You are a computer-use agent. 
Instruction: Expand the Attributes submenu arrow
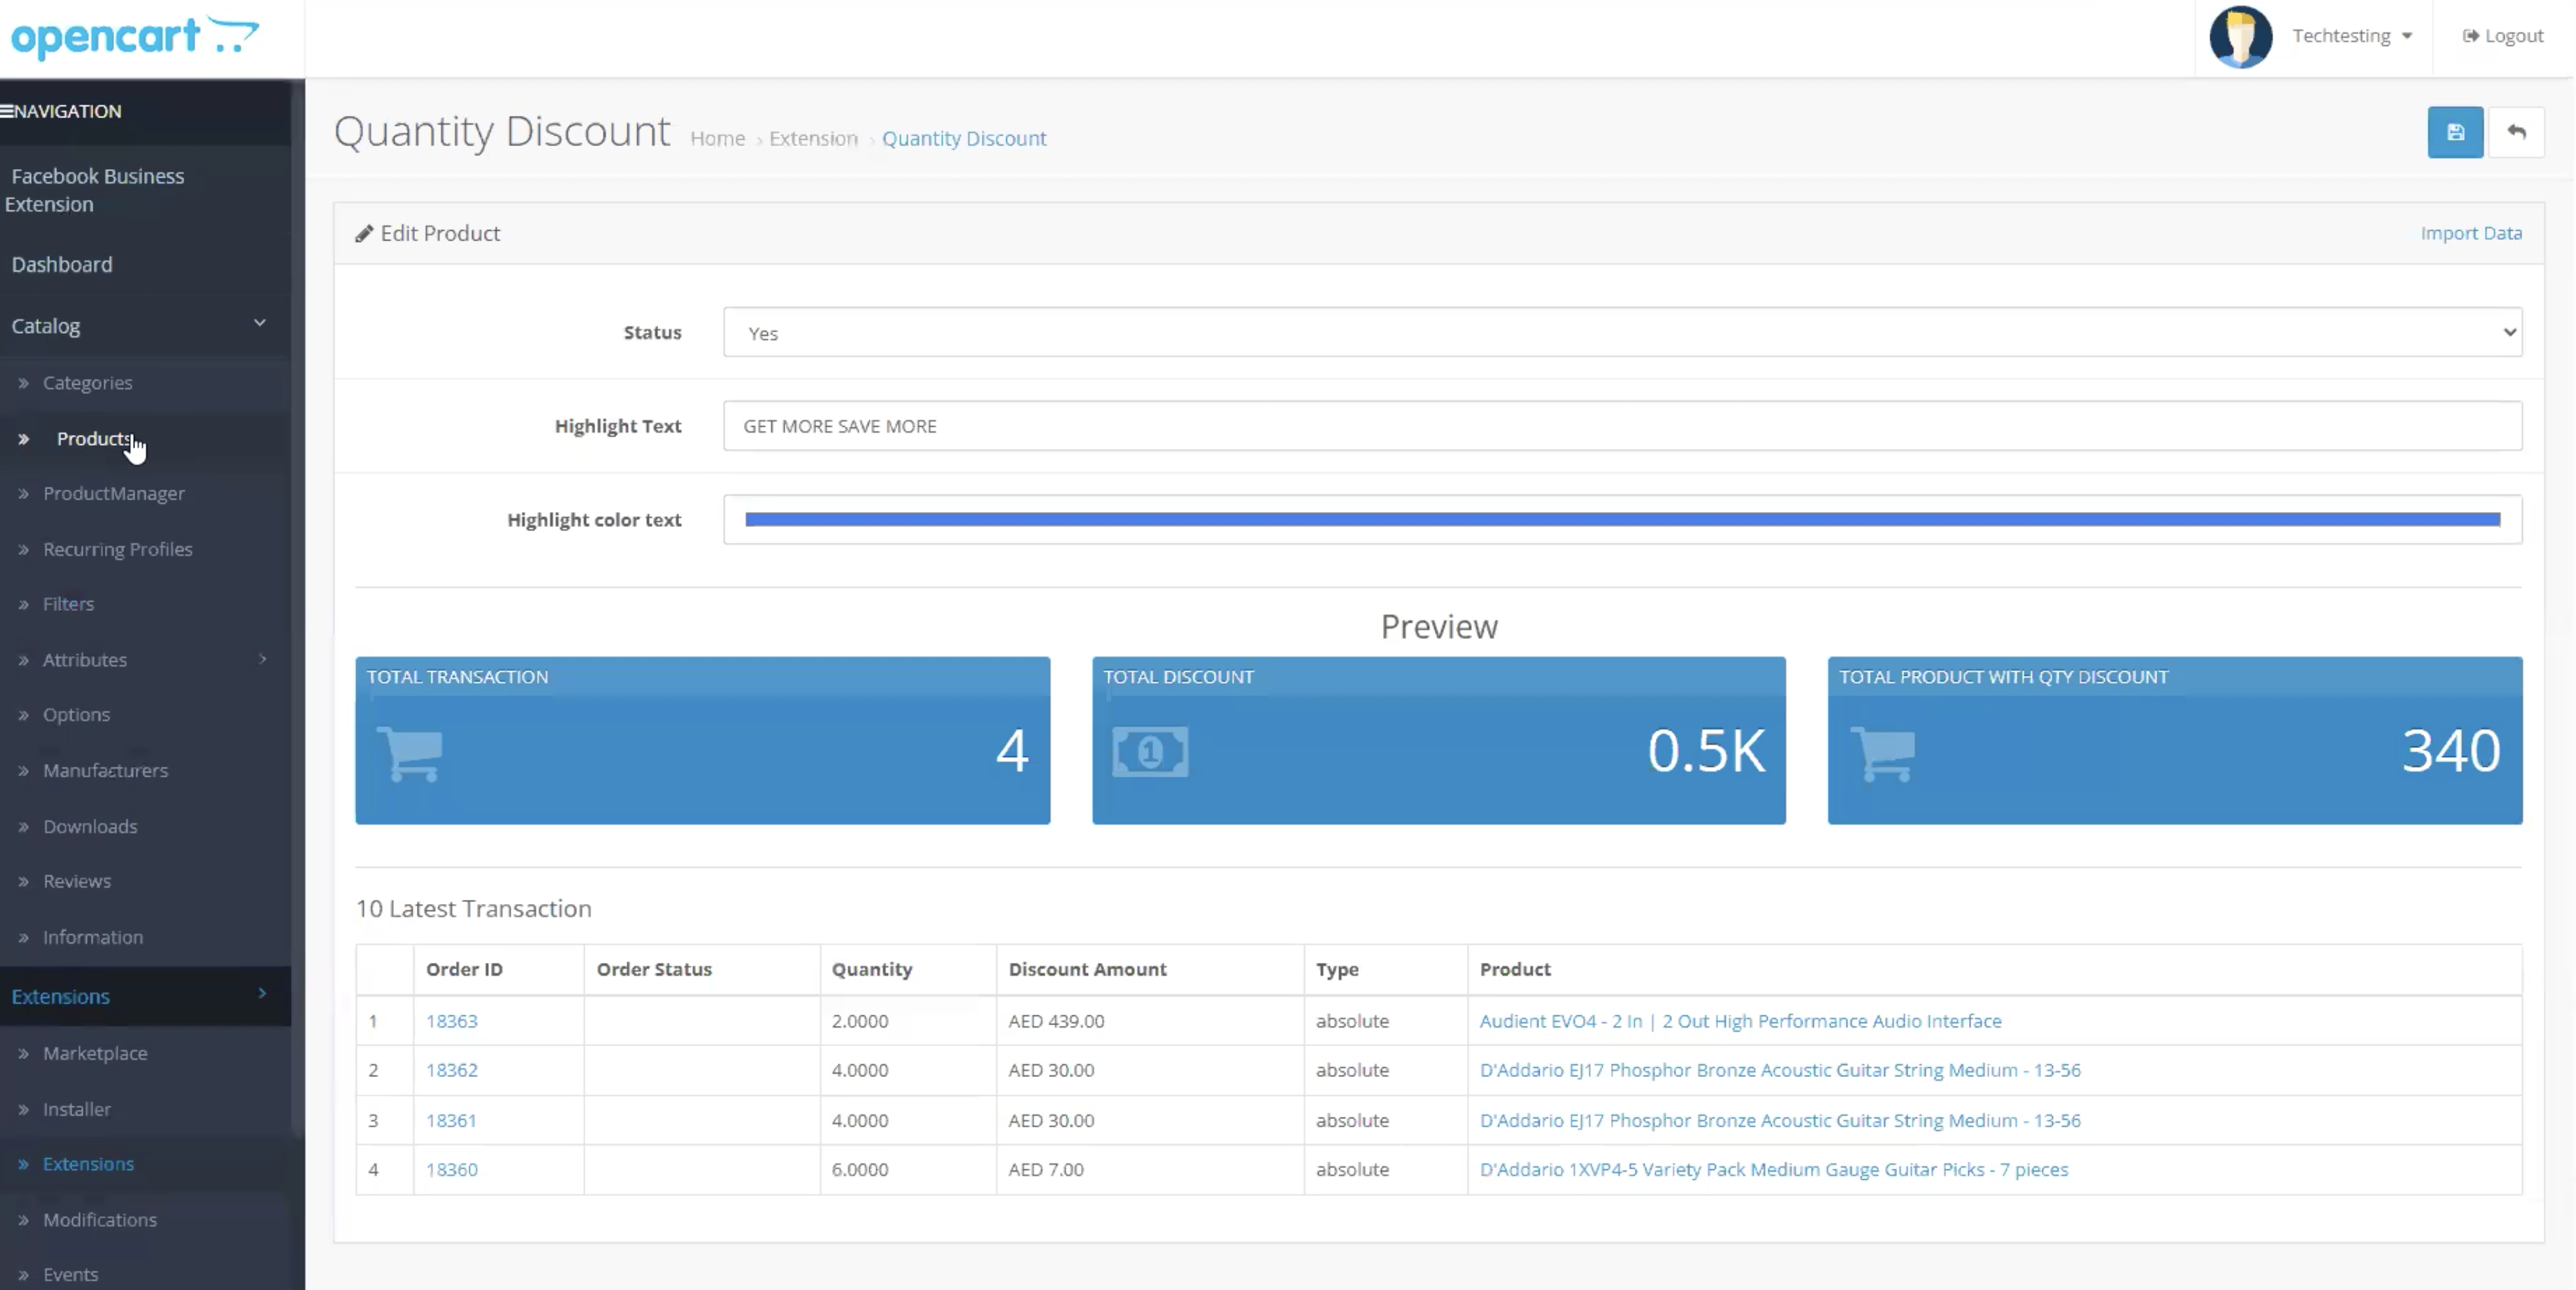[263, 659]
